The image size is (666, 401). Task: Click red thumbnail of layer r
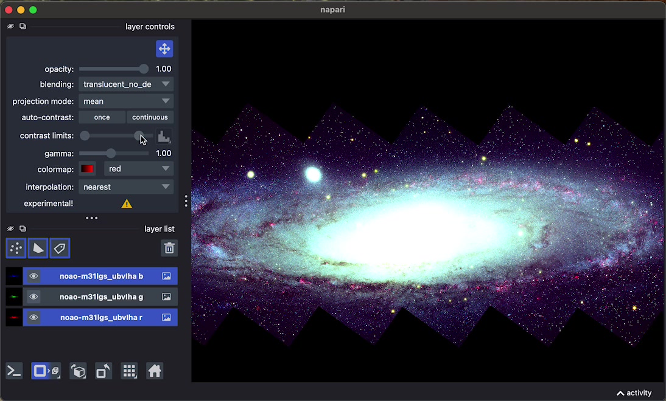(x=14, y=317)
